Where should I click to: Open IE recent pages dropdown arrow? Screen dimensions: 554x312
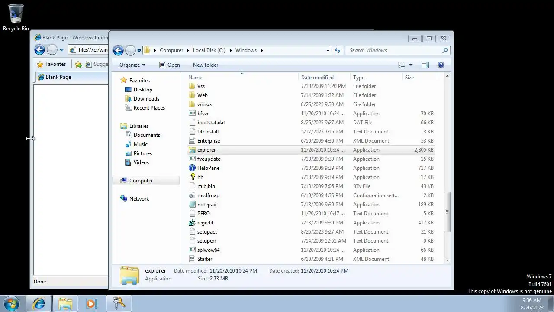click(61, 50)
